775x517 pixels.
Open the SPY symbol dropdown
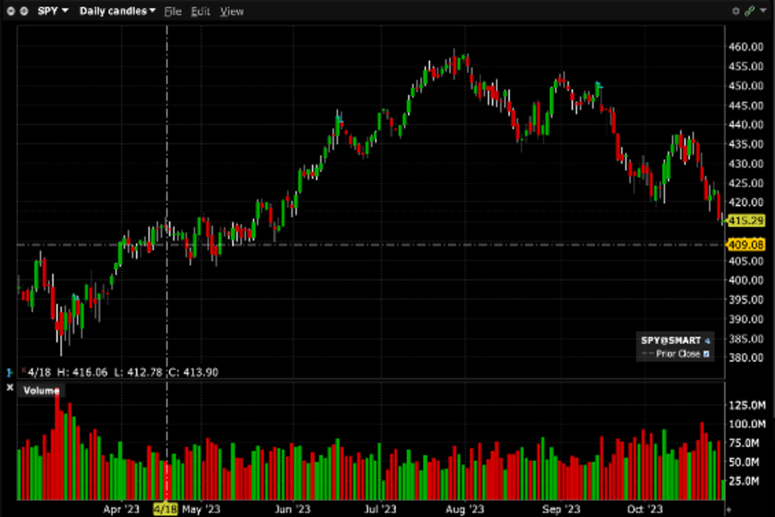53,11
